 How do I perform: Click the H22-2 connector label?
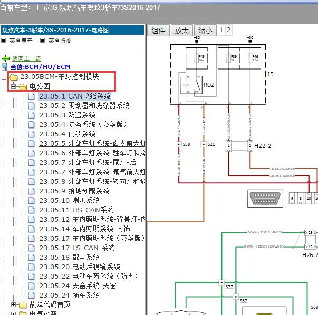pos(263,146)
